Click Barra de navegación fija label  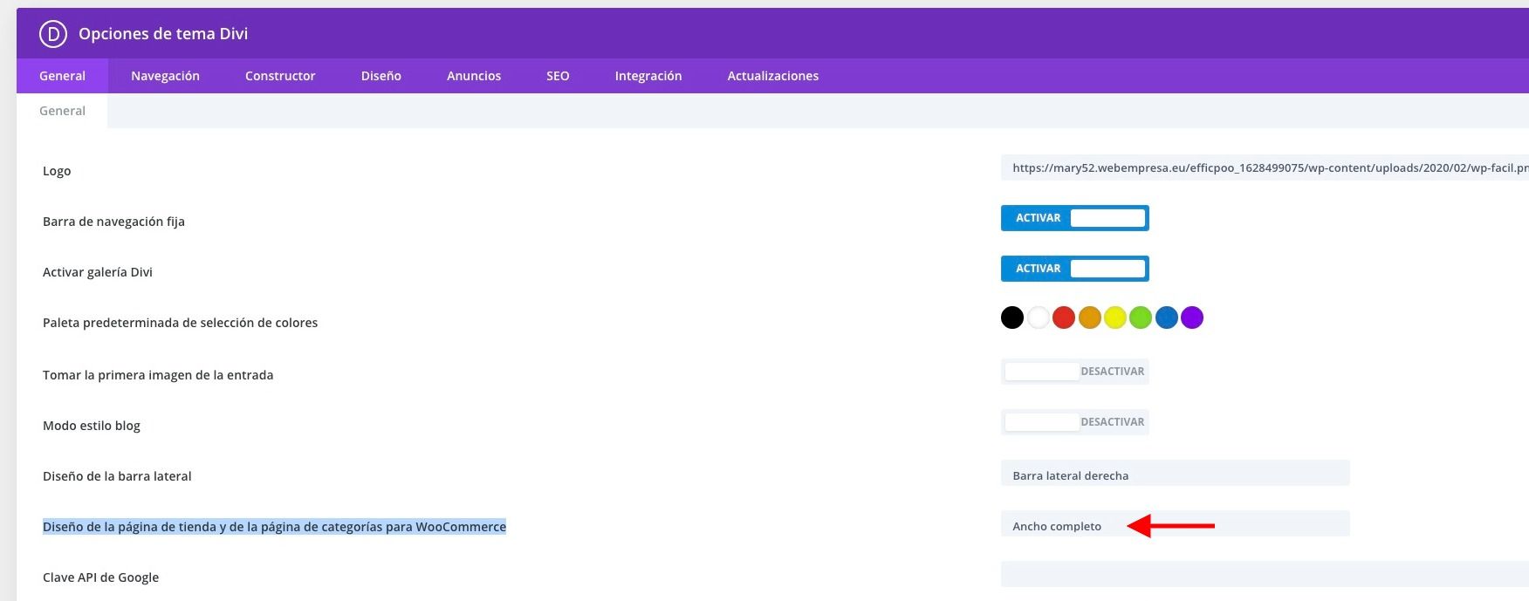[x=113, y=222]
